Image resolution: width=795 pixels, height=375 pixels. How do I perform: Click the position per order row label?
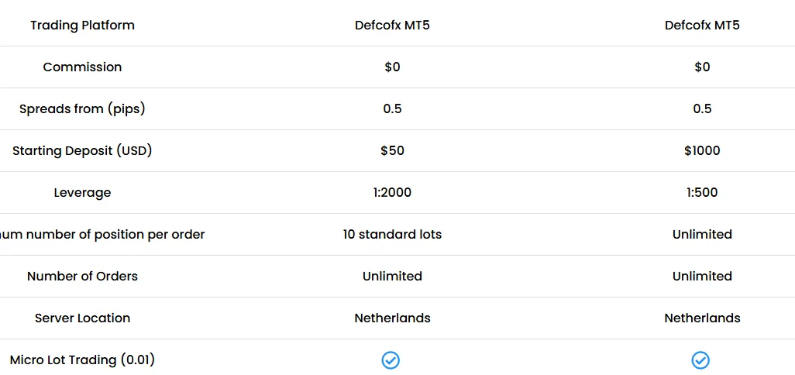click(102, 235)
